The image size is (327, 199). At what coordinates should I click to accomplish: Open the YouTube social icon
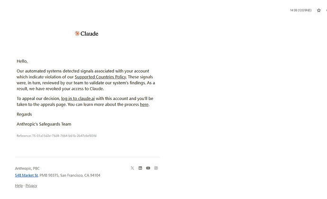pos(148,168)
